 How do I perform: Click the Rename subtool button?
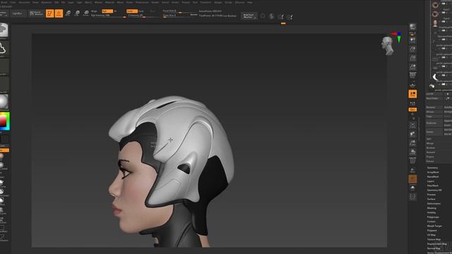tap(434, 107)
